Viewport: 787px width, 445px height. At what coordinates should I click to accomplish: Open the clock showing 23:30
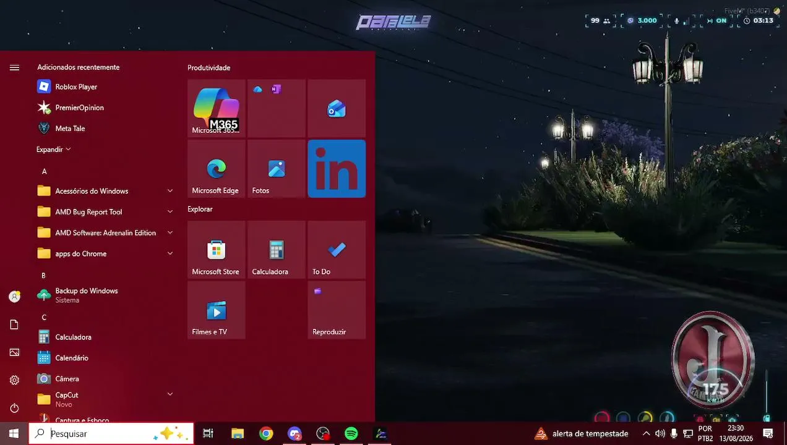(736, 434)
